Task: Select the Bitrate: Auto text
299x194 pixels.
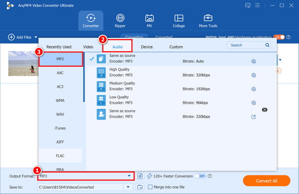Action: coord(193,61)
